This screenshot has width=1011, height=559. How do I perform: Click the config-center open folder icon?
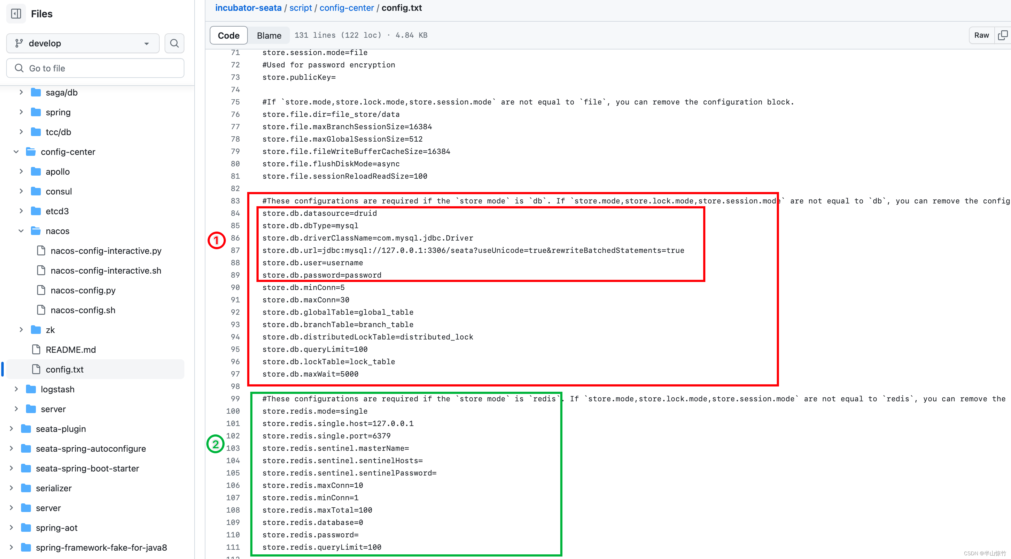[x=31, y=152]
